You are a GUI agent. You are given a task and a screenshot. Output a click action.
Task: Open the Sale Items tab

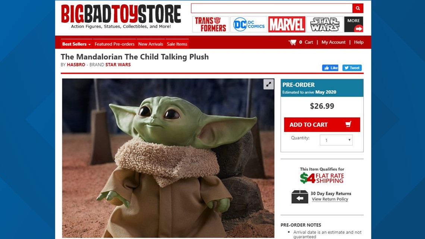(x=177, y=44)
